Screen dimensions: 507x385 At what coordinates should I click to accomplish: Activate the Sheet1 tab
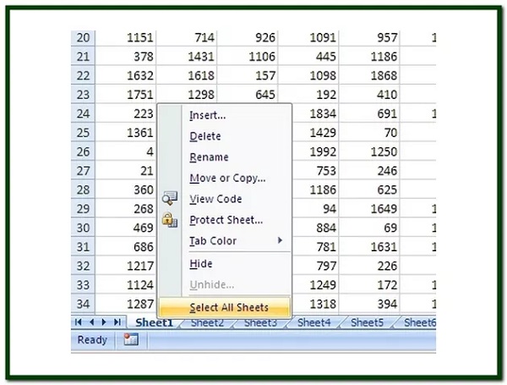155,322
